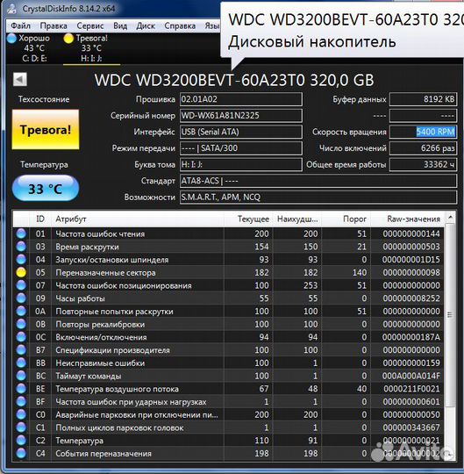This screenshot has height=474, width=464.
Task: Select the Частота ошибок чтения attribute text
Action: [100, 234]
